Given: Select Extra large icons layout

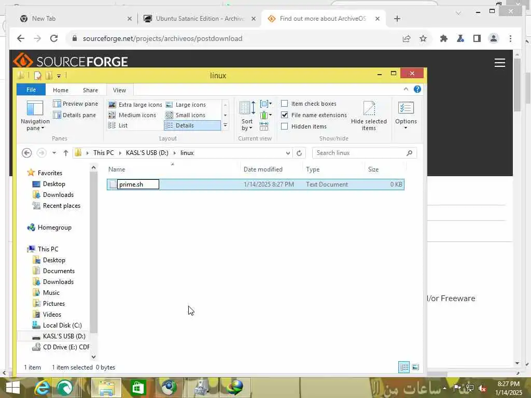Looking at the screenshot, I should click(x=135, y=105).
